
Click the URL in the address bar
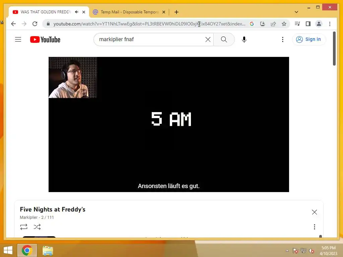click(149, 24)
